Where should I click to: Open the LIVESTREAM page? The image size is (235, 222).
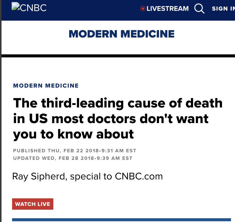(168, 9)
